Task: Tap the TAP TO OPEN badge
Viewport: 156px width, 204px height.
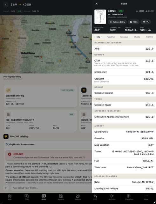Action: 67,90
